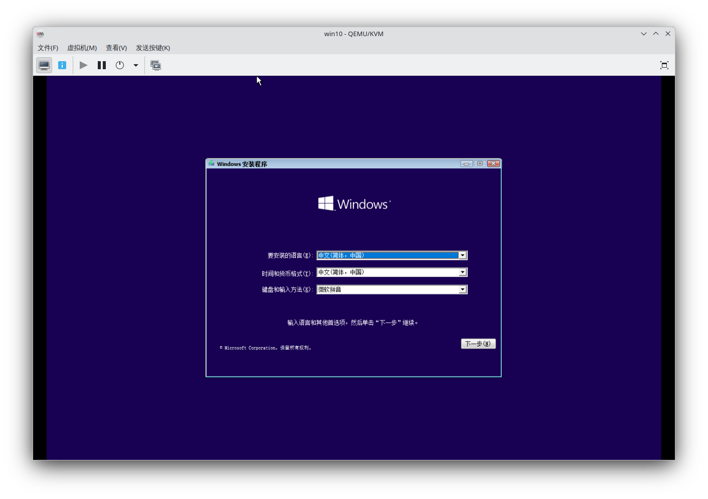This screenshot has width=708, height=499.
Task: Close the win10 QEMU/KVM window
Action: [668, 34]
